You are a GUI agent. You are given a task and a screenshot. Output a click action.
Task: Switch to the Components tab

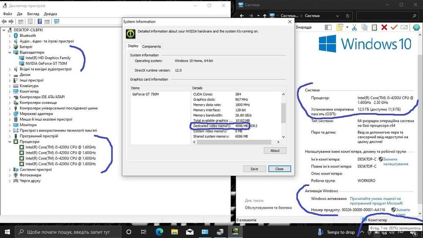(x=151, y=47)
